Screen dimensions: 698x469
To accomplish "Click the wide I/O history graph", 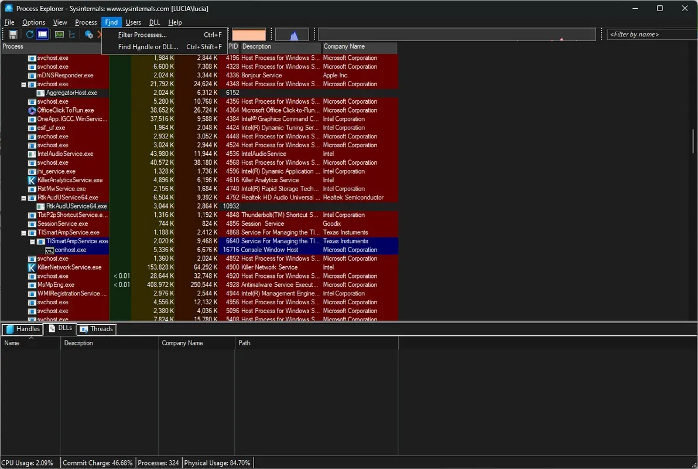I will point(457,35).
